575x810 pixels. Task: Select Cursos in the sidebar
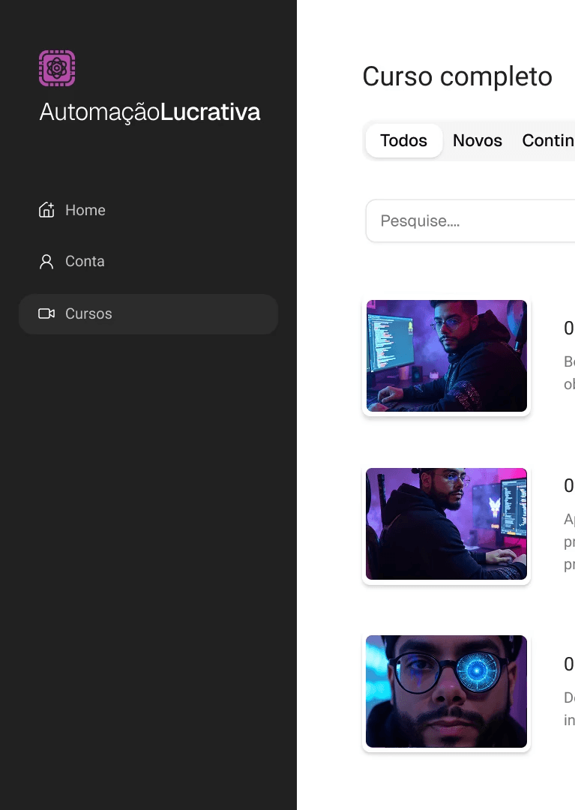click(148, 313)
